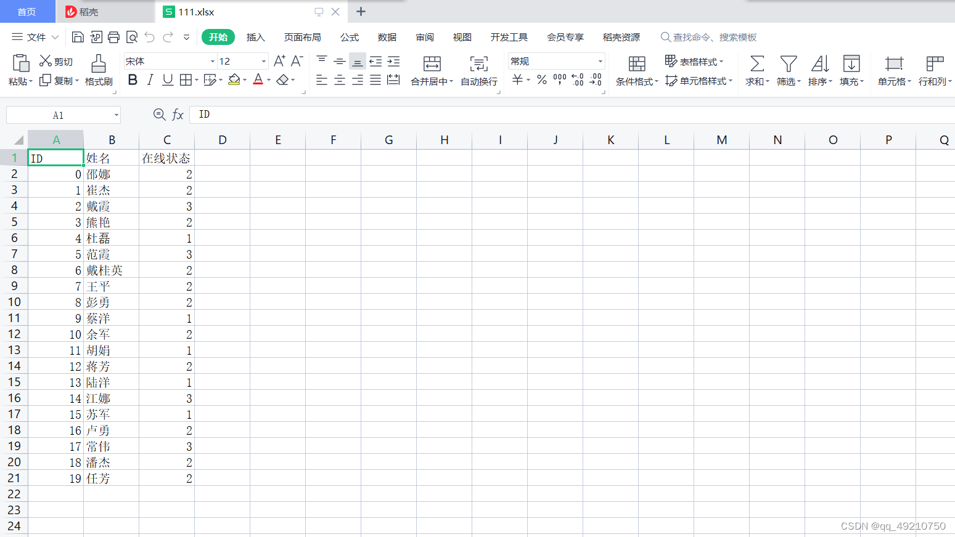
Task: Click the Fill (填充) icon
Action: (851, 63)
